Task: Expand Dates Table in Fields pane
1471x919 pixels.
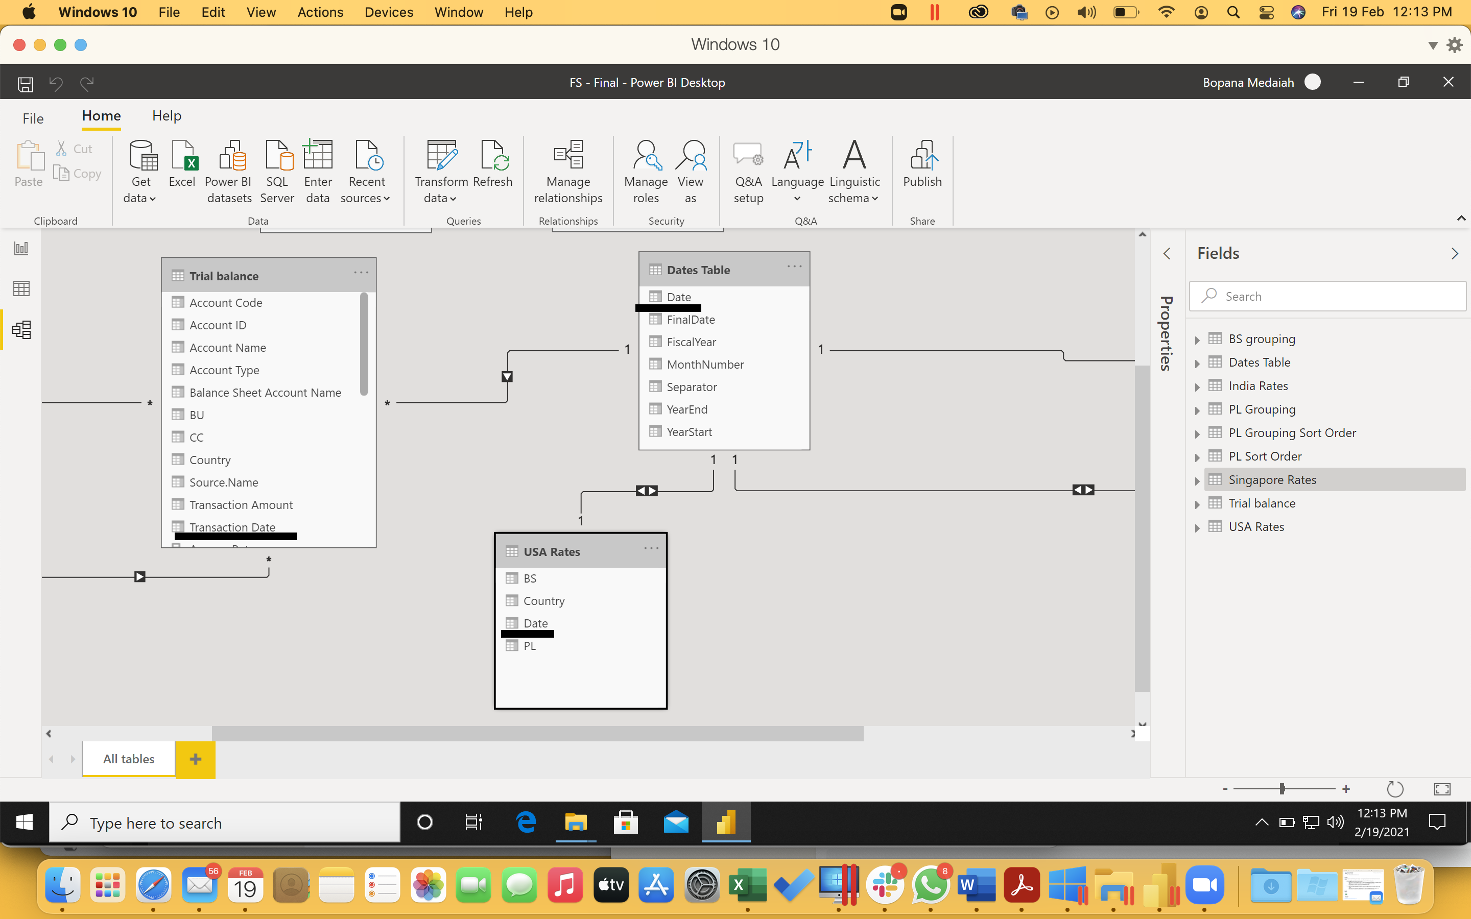Action: point(1197,364)
